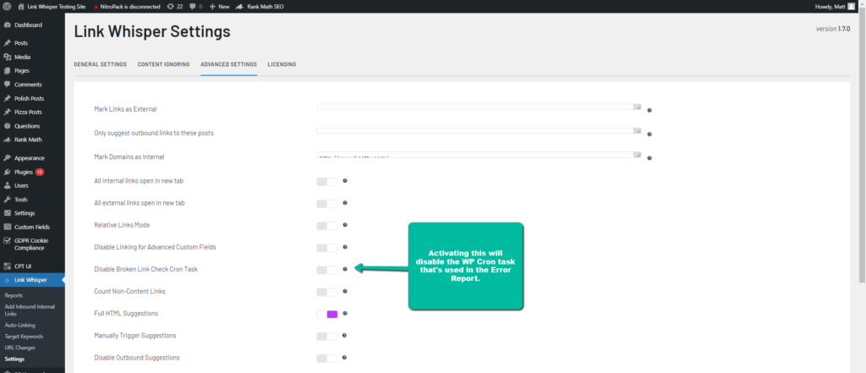
Task: Turn off Full HTML Suggestions switch
Action: pyautogui.click(x=326, y=315)
